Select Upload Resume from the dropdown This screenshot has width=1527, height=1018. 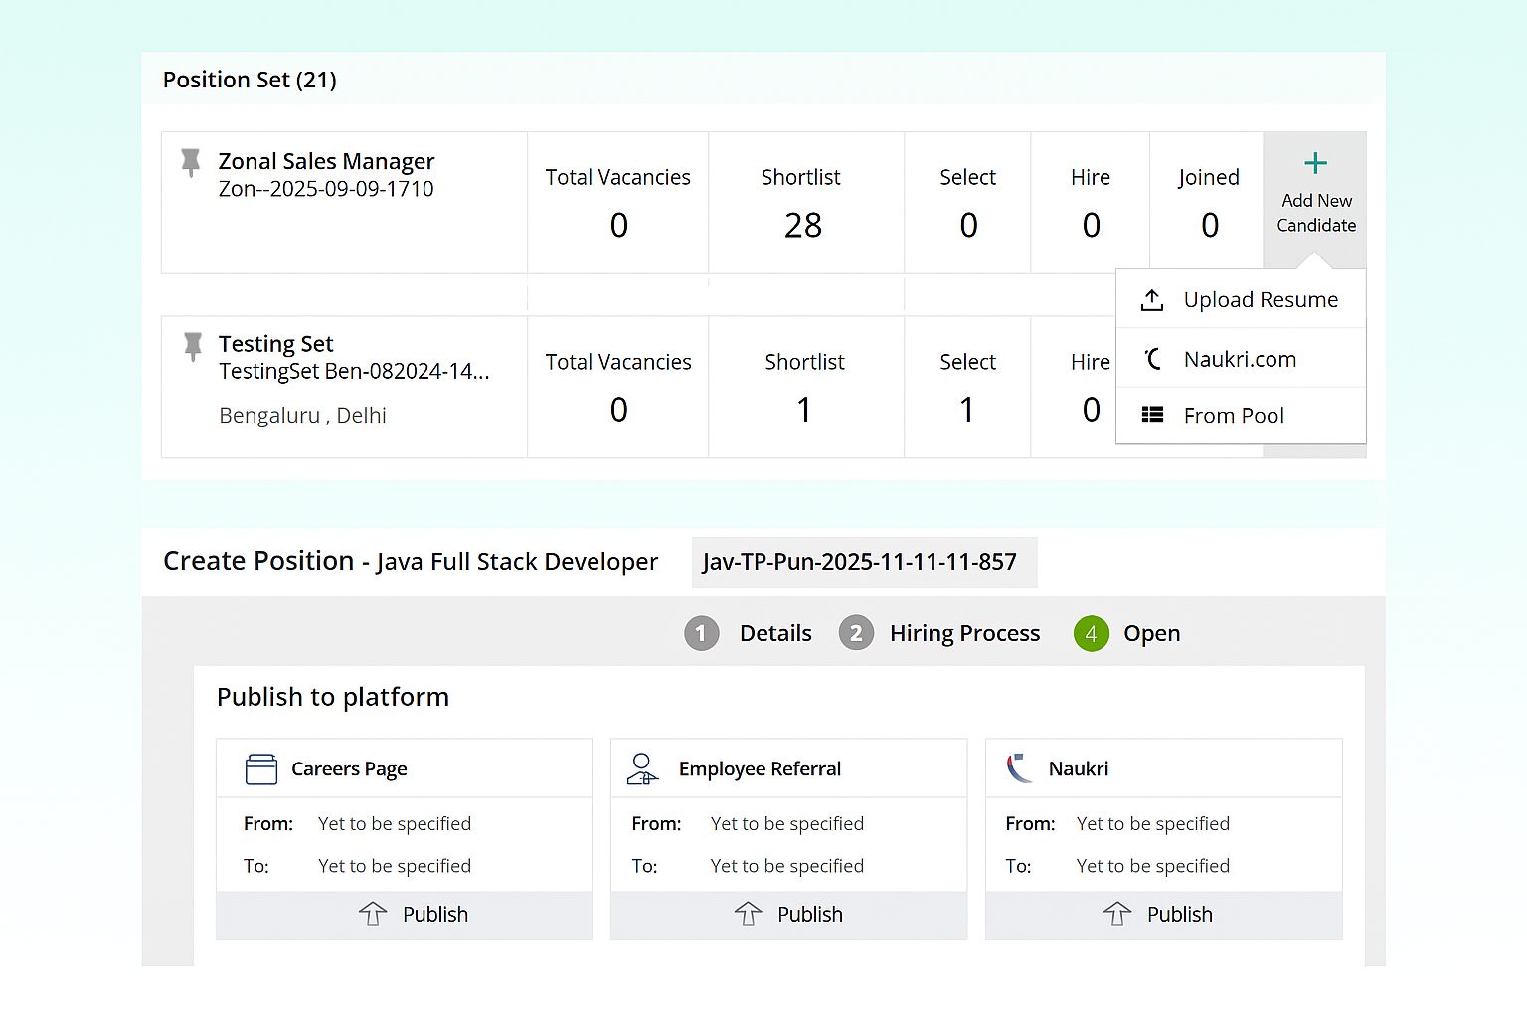[1260, 300]
